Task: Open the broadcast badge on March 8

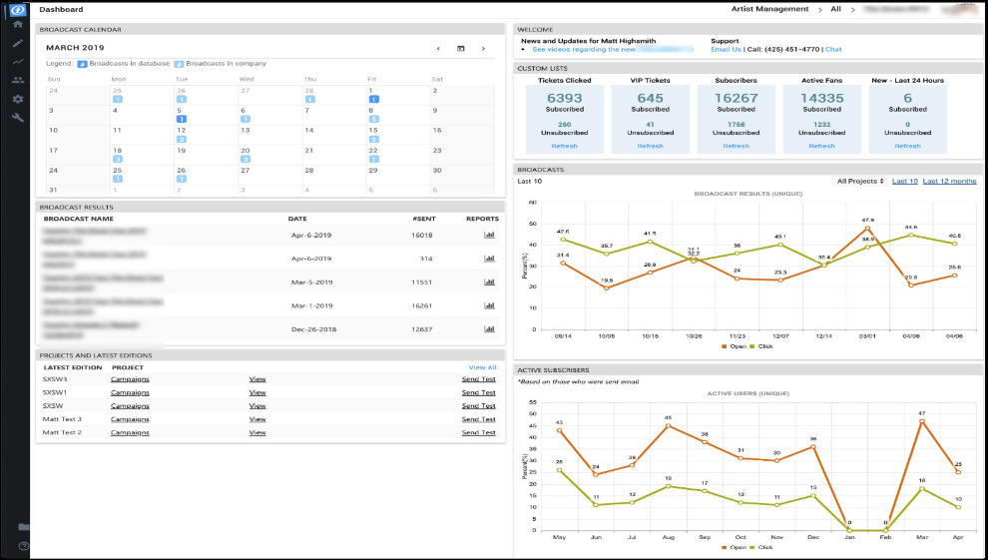Action: click(x=373, y=119)
